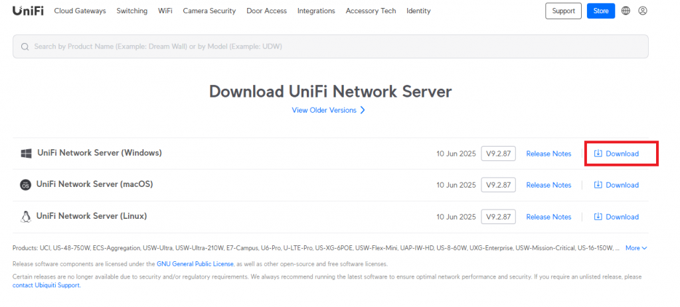Open GNU General Public License link
This screenshot has height=307, width=680.
tap(195, 264)
